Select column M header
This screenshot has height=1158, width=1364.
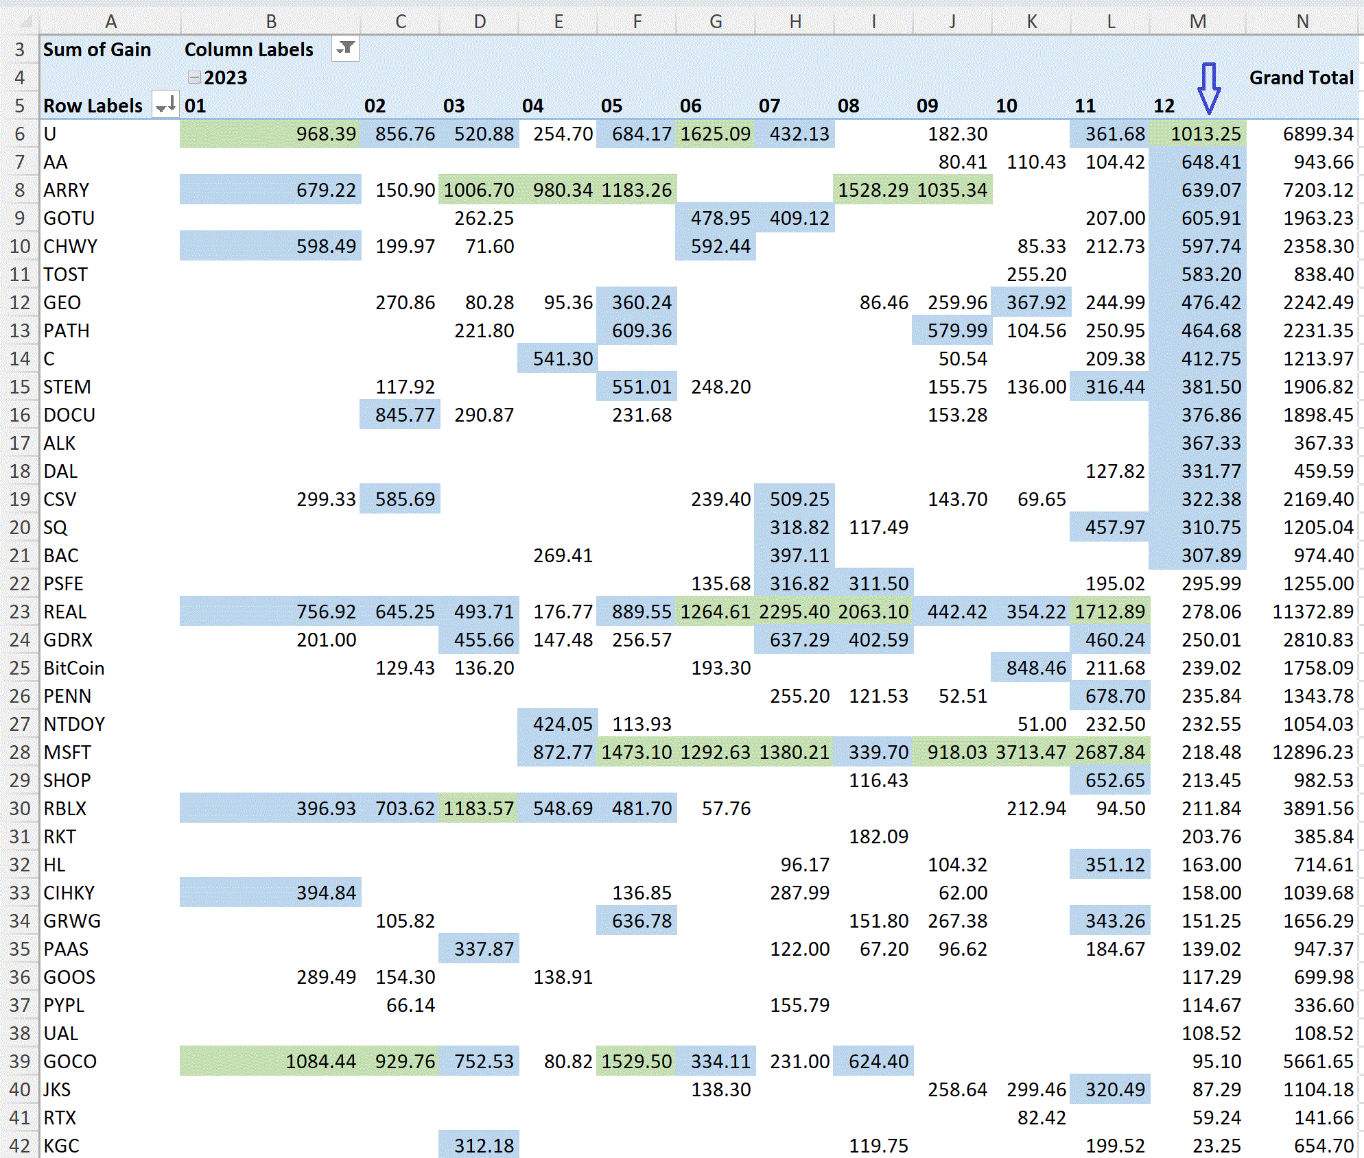point(1197,21)
